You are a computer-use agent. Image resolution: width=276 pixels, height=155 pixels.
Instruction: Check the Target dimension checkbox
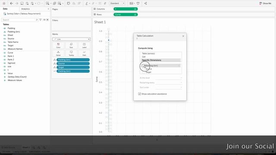pyautogui.click(x=144, y=72)
